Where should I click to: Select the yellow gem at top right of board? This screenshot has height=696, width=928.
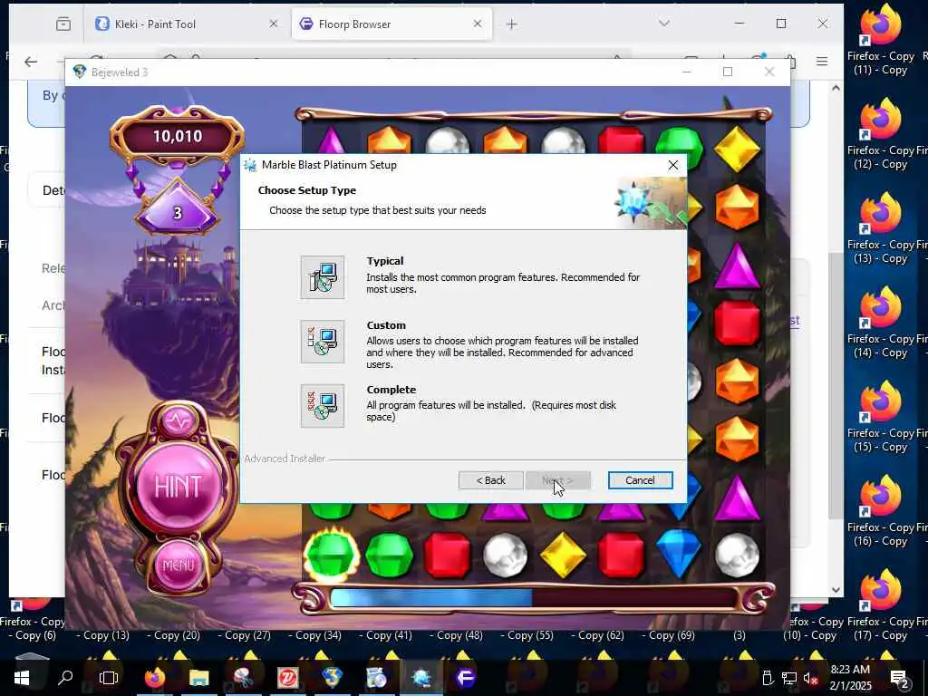pos(737,148)
